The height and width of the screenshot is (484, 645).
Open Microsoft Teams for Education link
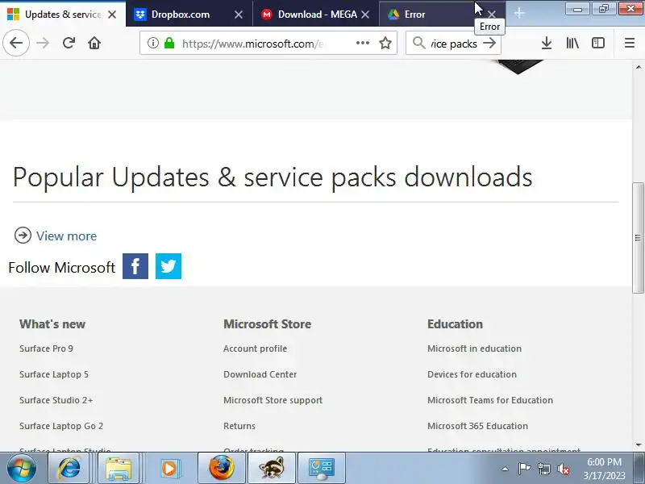(x=490, y=400)
